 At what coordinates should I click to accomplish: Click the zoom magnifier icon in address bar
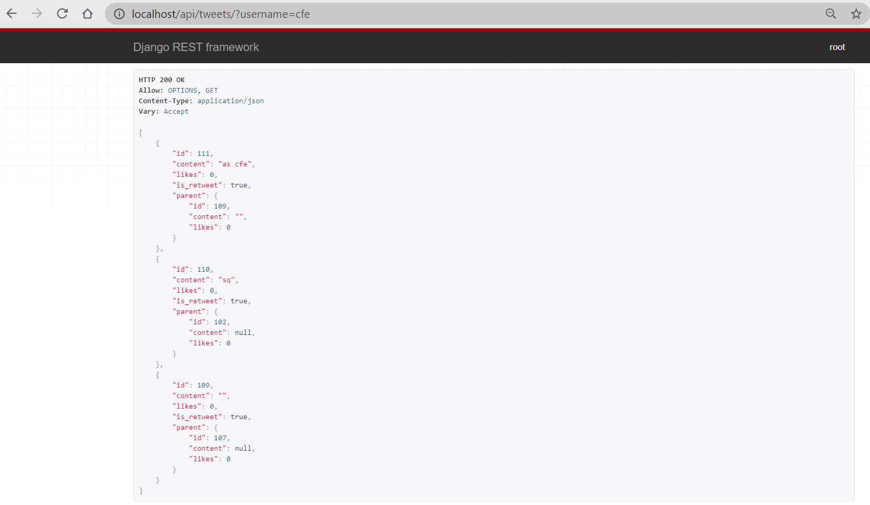831,14
